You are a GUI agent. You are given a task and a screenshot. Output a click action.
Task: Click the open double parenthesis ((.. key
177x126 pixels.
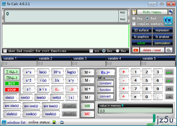57,89
